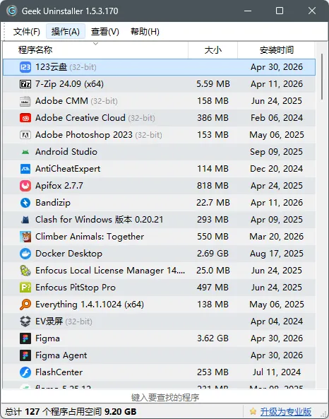Toggle the sort arrow above the name column
The height and width of the screenshot is (419, 329).
(95, 44)
